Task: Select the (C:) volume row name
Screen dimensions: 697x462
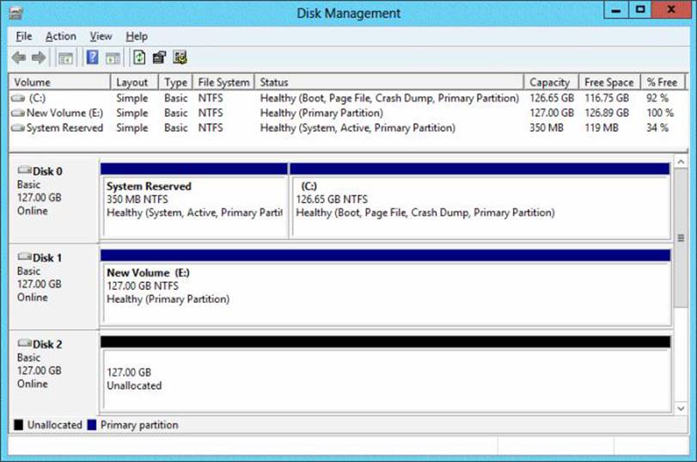Action: click(37, 98)
